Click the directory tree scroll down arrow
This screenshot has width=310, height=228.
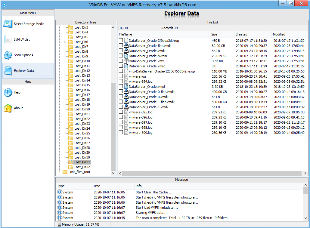click(113, 173)
